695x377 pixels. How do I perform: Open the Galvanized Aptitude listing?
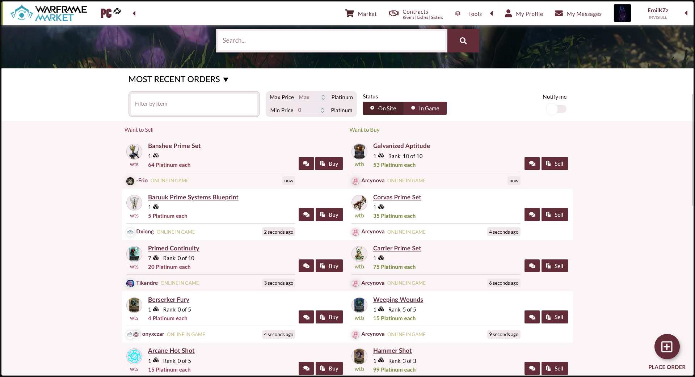point(401,146)
